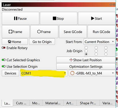Home the laser with house icon button
This screenshot has height=108, width=118.
coord(15,42)
